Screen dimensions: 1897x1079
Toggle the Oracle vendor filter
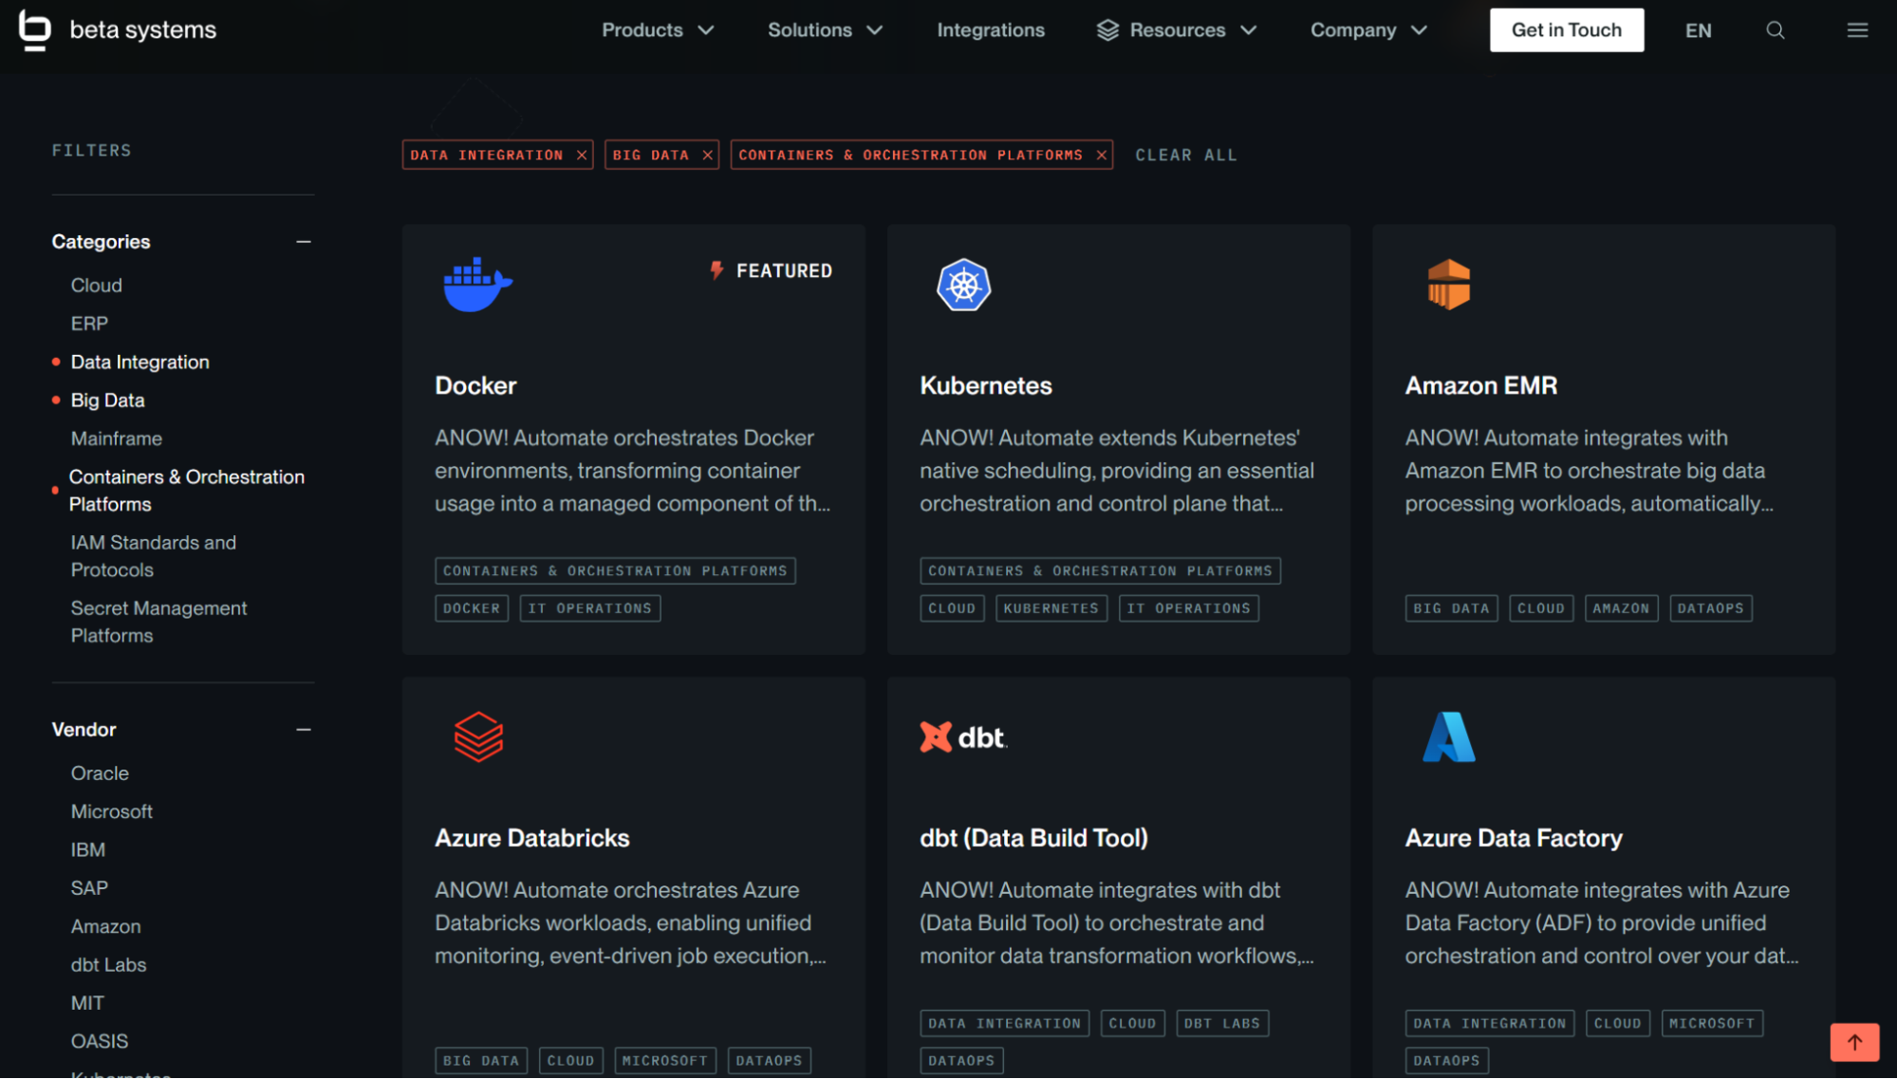pyautogui.click(x=100, y=773)
